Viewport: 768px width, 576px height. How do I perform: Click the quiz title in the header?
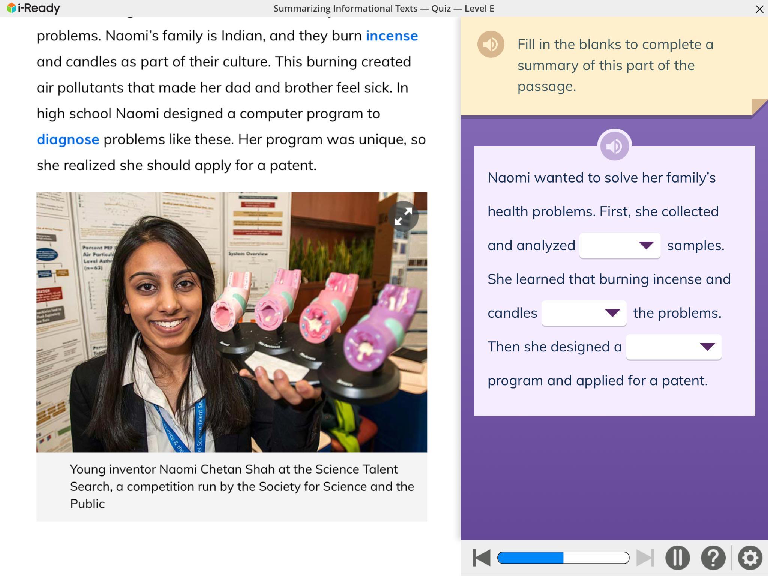[x=384, y=8]
